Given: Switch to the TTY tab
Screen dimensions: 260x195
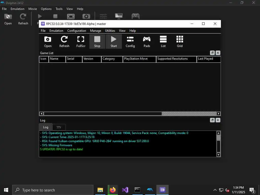Looking at the screenshot, I should pyautogui.click(x=59, y=127).
